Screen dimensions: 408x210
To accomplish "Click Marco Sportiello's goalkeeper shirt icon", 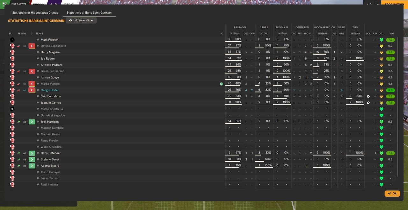I will click(x=12, y=109).
